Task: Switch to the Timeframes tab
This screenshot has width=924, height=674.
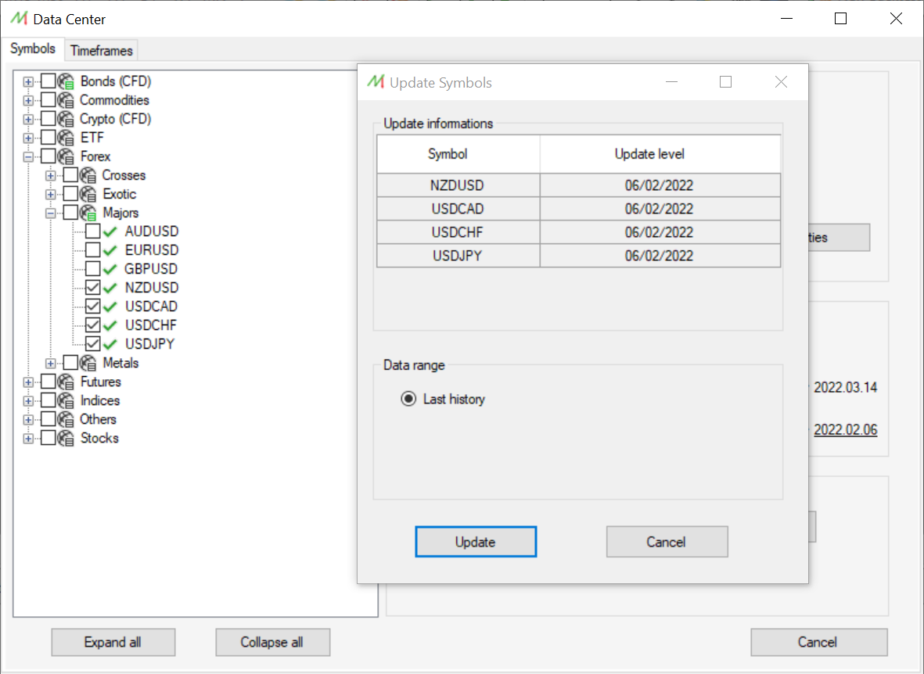Action: click(102, 51)
